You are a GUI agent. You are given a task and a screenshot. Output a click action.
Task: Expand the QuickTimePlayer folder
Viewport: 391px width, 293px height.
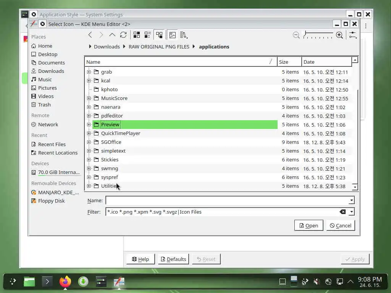pos(89,134)
